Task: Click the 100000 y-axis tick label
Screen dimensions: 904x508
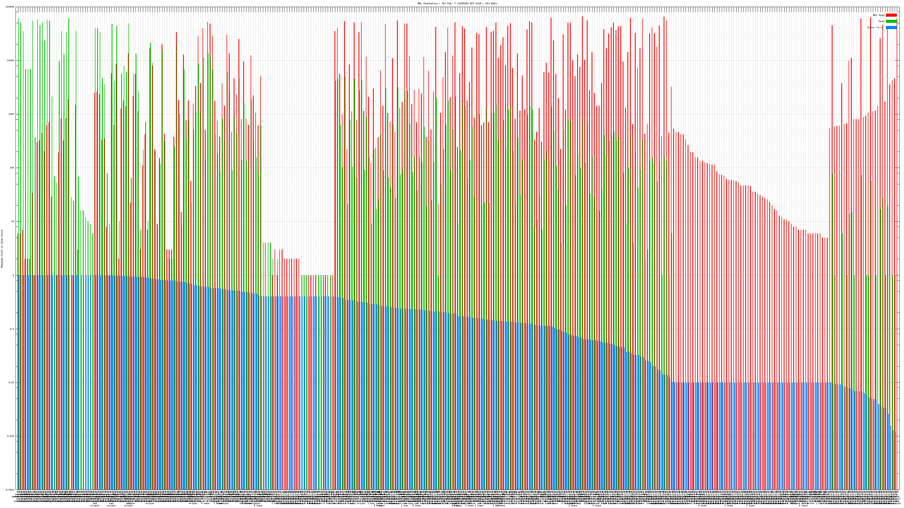Action: coord(10,7)
